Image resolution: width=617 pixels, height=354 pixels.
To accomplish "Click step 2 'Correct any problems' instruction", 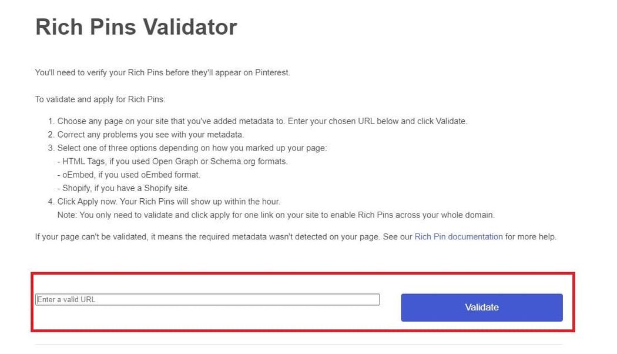I will 146,135.
